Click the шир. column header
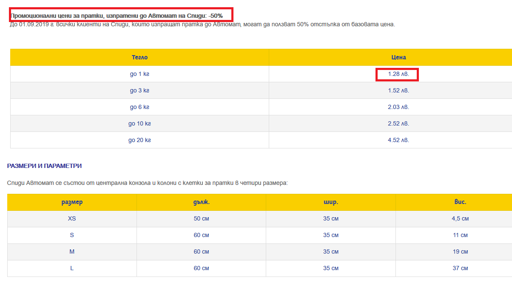 pyautogui.click(x=331, y=202)
